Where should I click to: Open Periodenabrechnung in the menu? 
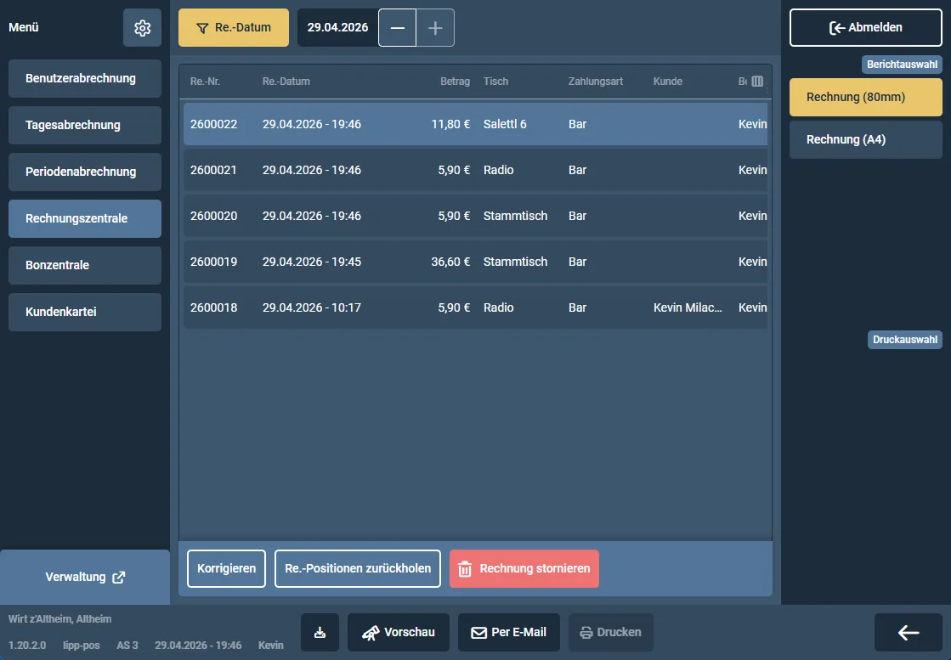[85, 172]
